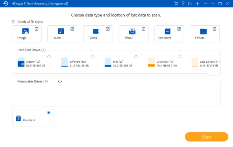The width and height of the screenshot is (233, 147).
Task: Select the Video camera icon
Action: tap(96, 31)
